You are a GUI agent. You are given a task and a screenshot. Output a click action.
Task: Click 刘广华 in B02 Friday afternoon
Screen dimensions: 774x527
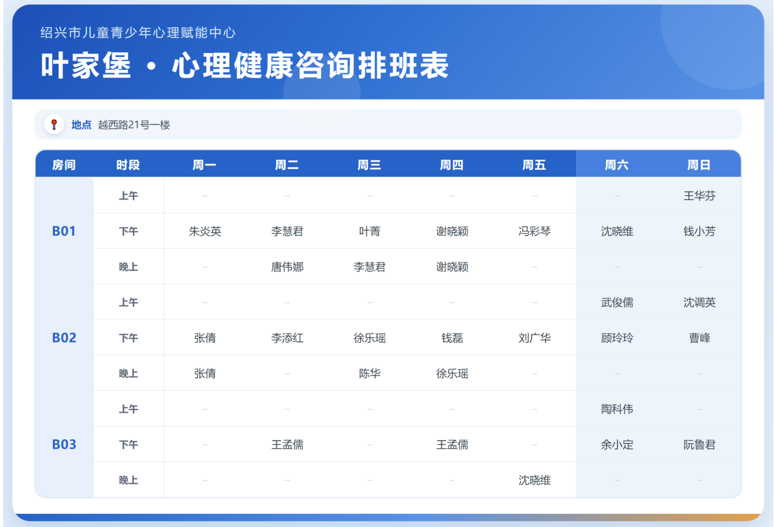coord(535,338)
